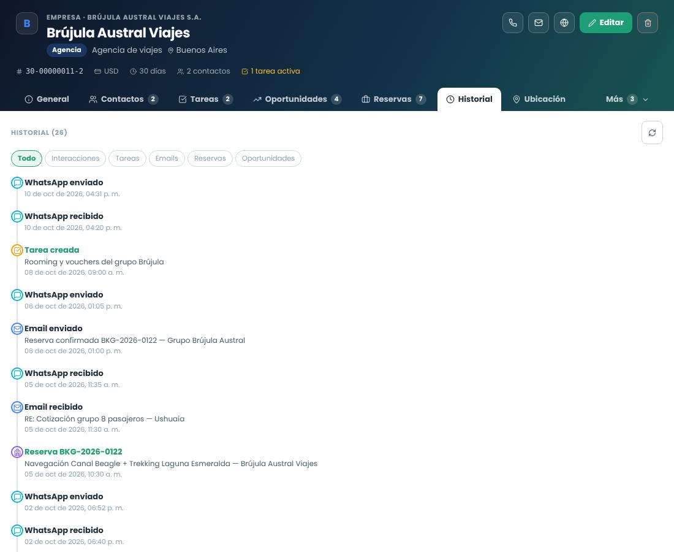Click the Email enviado envelope timeline icon
This screenshot has height=552, width=674.
click(17, 329)
